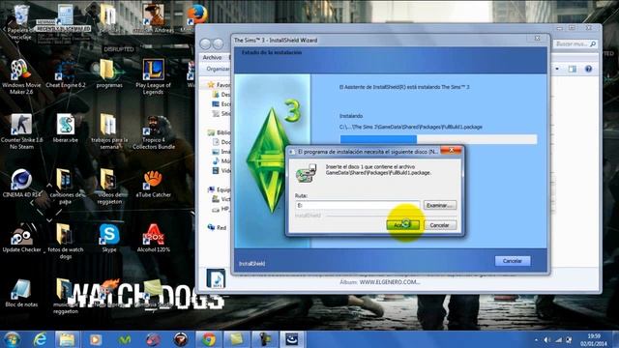Select Red in the Explorer sidebar
Screen dimensions: 619x348
[217, 228]
